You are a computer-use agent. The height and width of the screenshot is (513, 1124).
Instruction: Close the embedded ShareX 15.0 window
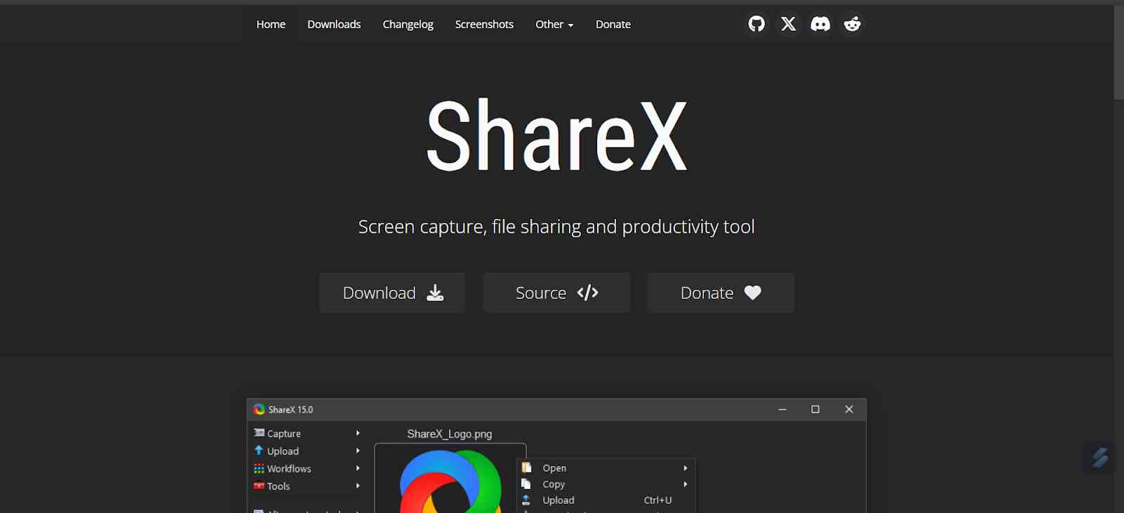coord(849,409)
